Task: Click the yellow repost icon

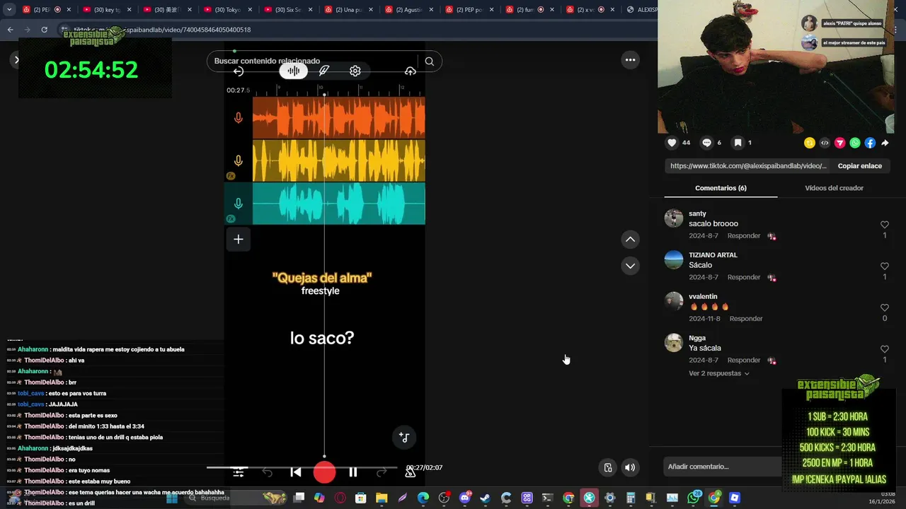Action: point(810,143)
